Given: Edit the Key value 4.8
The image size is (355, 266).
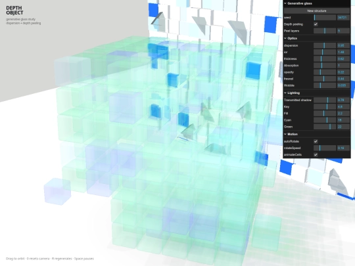Looking at the screenshot, I should tap(343, 107).
